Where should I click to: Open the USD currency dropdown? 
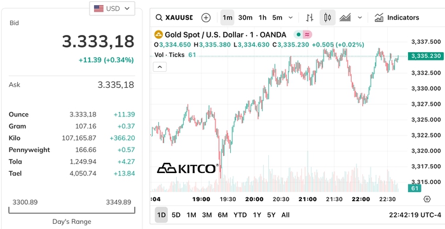point(112,8)
